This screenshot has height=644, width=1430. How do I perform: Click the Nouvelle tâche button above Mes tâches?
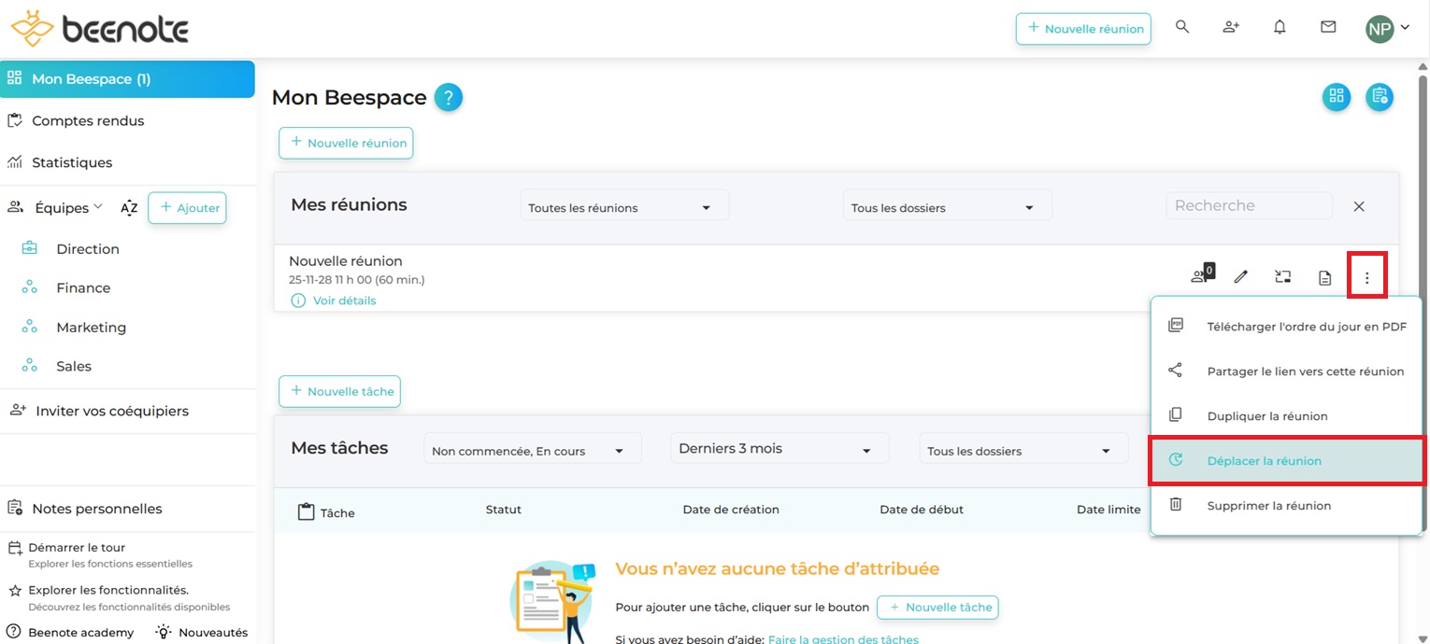[339, 392]
